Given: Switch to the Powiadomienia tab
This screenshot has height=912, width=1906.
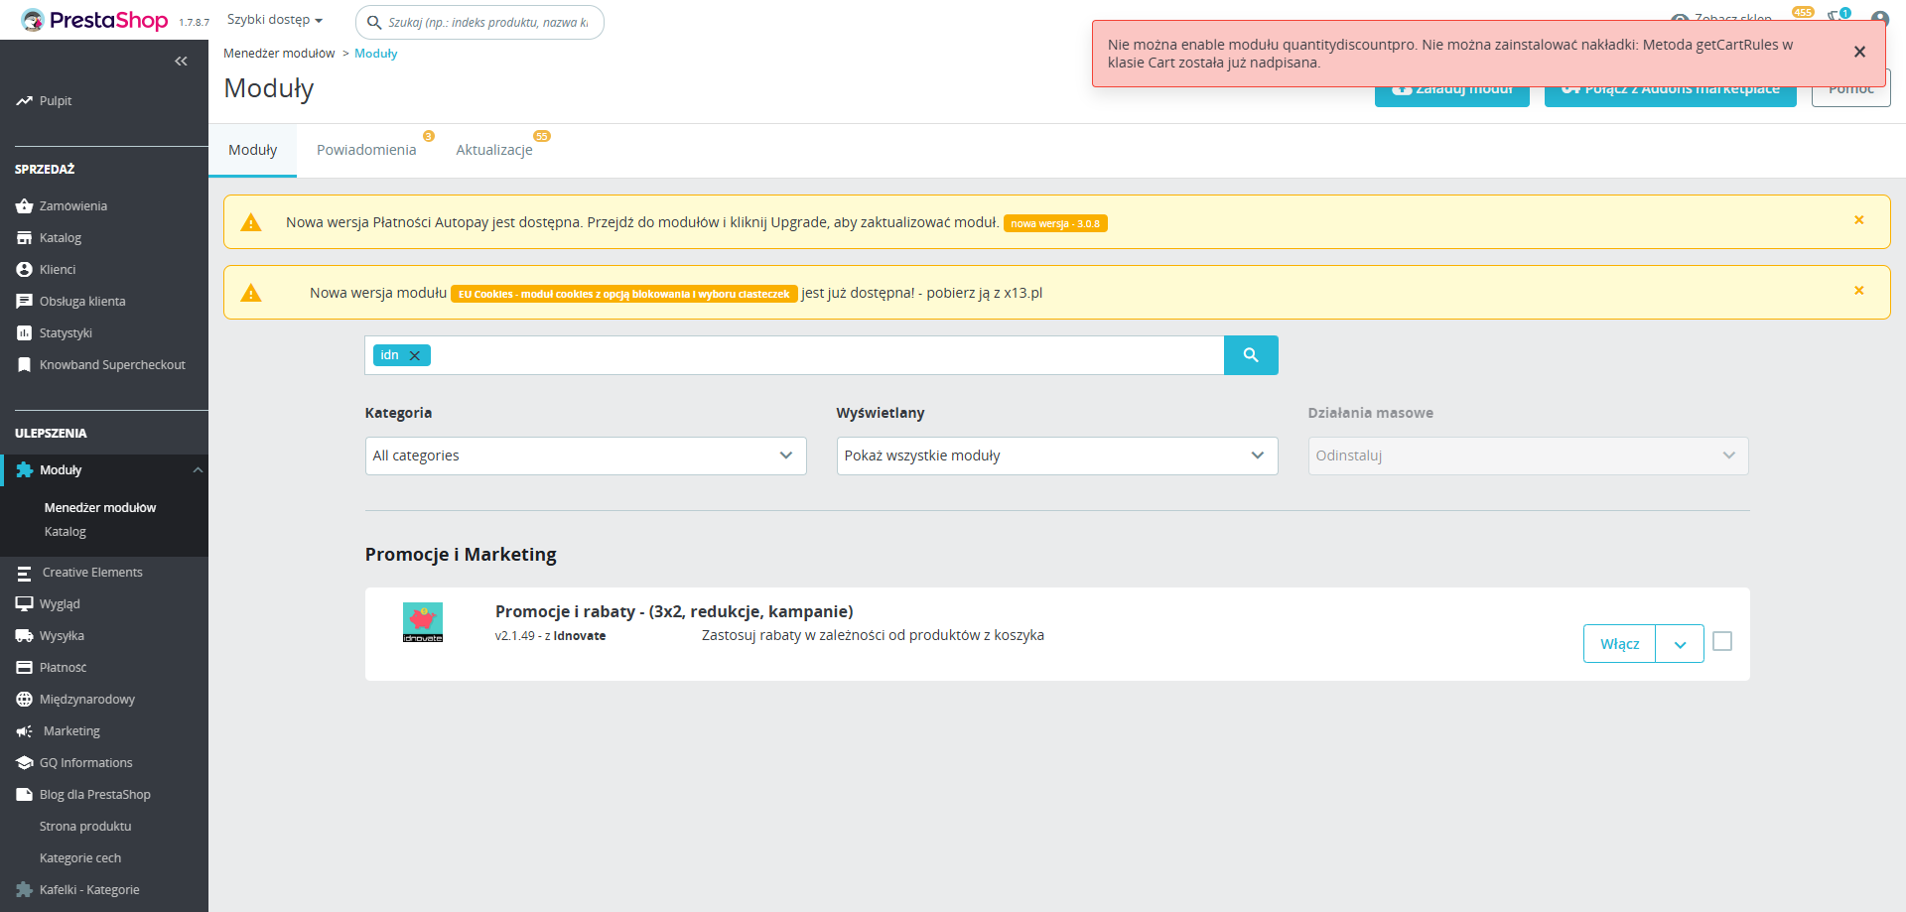Looking at the screenshot, I should click(x=366, y=150).
